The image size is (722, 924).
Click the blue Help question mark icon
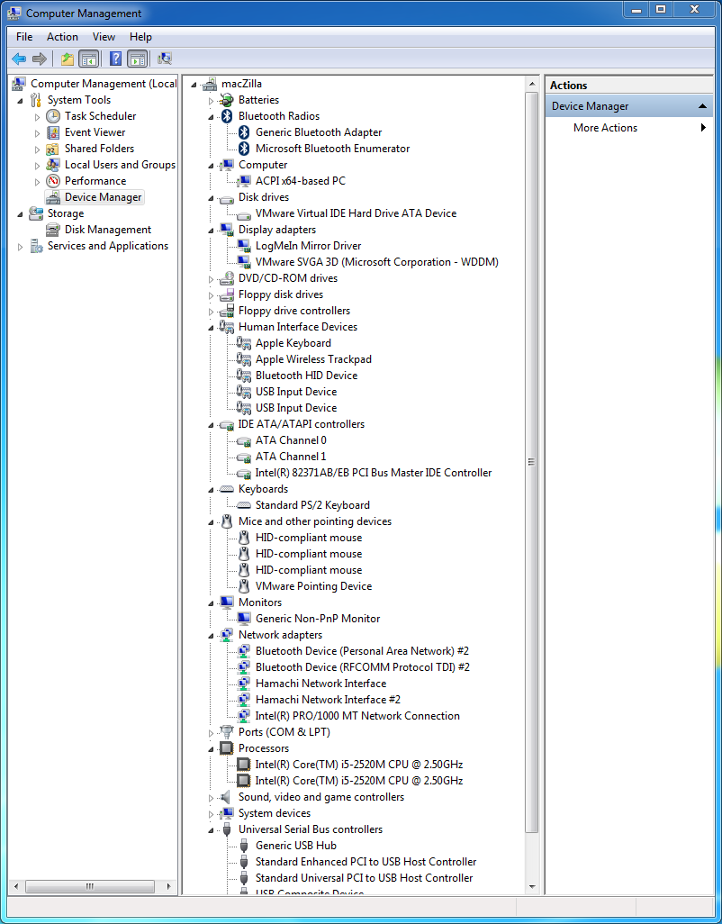point(116,59)
